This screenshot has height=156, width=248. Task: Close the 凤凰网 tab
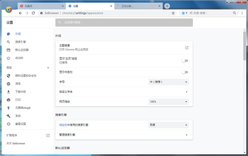tap(63, 6)
